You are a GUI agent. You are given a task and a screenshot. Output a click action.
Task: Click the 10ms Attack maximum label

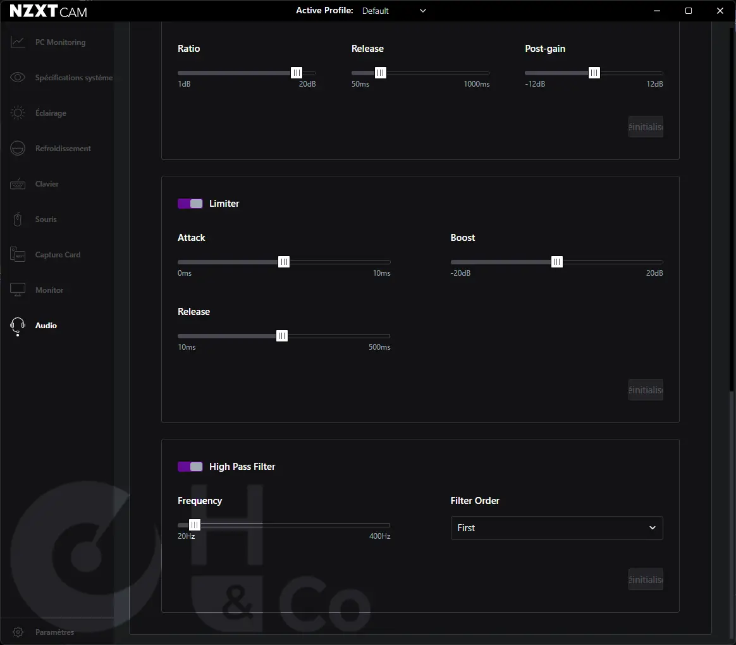point(382,273)
